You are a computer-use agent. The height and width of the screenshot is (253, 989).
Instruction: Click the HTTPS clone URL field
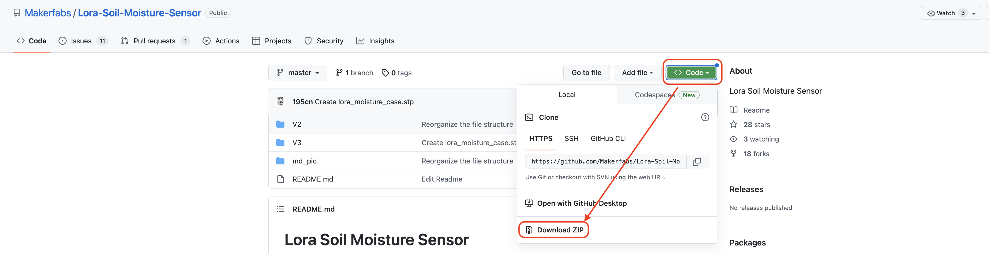pyautogui.click(x=605, y=162)
